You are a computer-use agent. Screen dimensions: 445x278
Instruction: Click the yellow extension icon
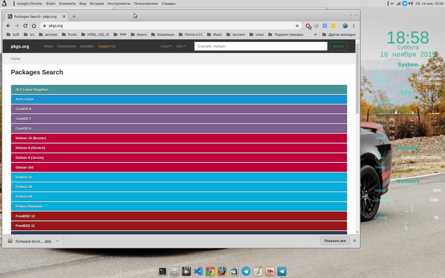coord(333,26)
